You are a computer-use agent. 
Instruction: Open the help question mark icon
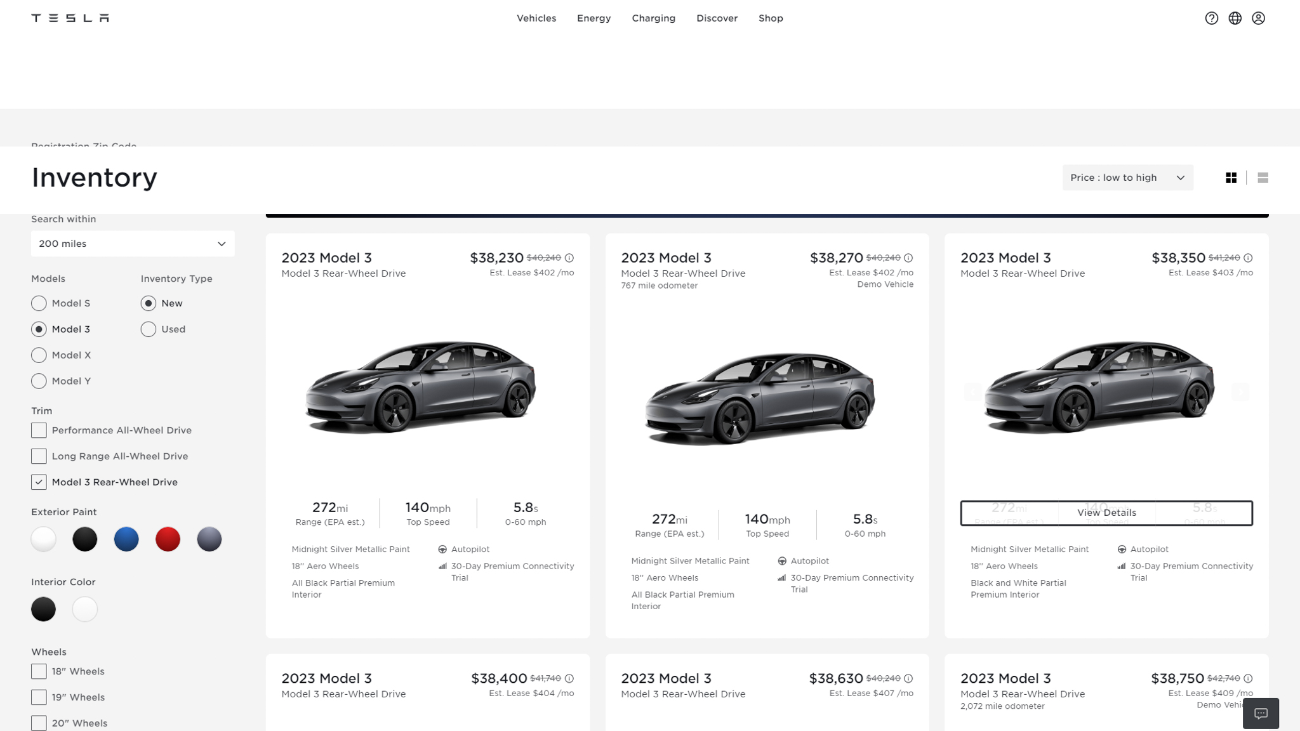(1211, 18)
